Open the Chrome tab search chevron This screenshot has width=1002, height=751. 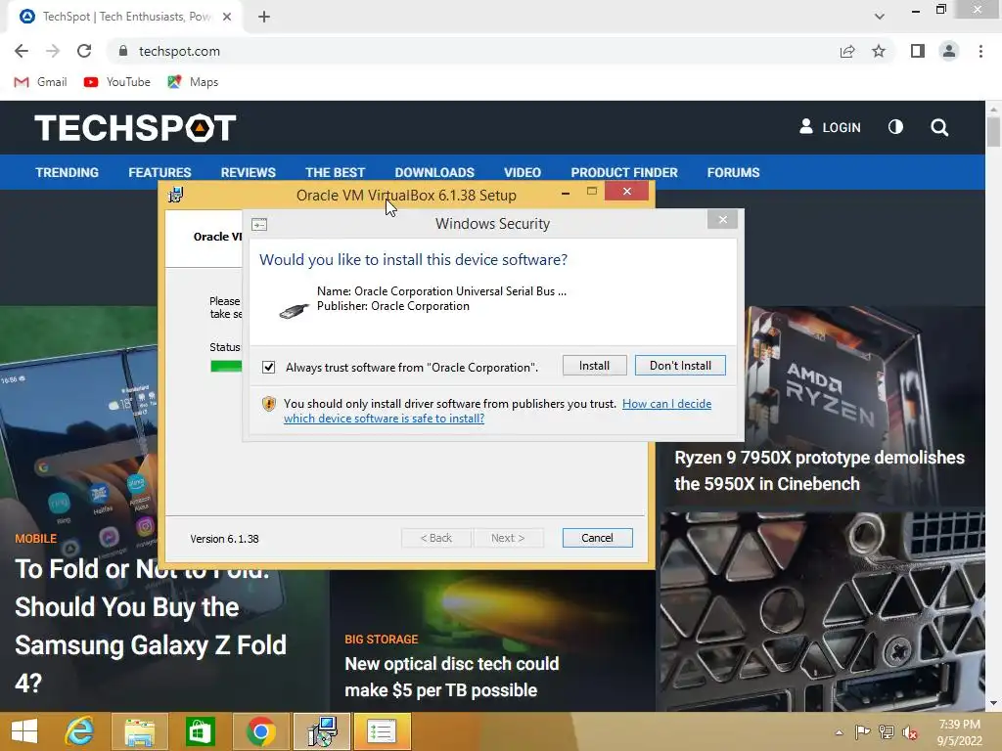pos(880,17)
